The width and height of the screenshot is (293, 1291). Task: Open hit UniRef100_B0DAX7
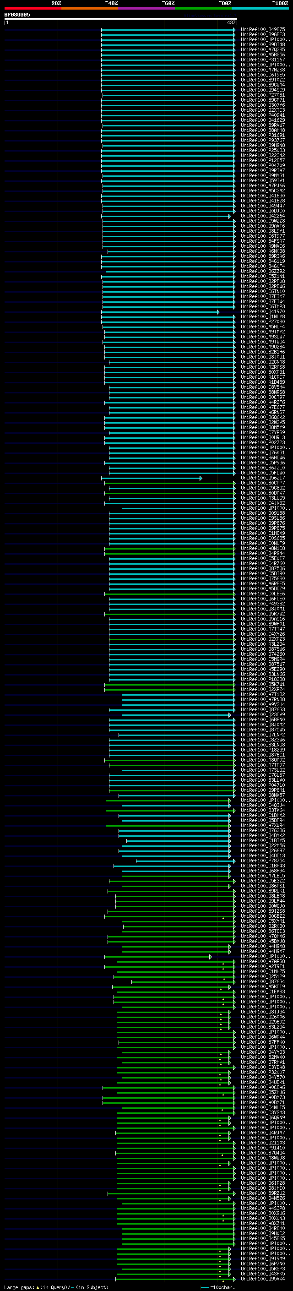click(263, 493)
